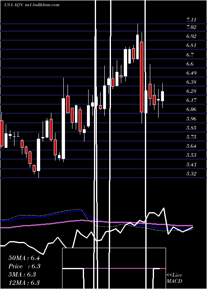Select the highest white candlestick near 7.02
Screen dimensions: 207x289
pos(137,47)
